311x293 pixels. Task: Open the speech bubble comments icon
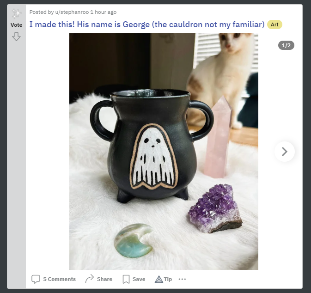click(x=36, y=279)
